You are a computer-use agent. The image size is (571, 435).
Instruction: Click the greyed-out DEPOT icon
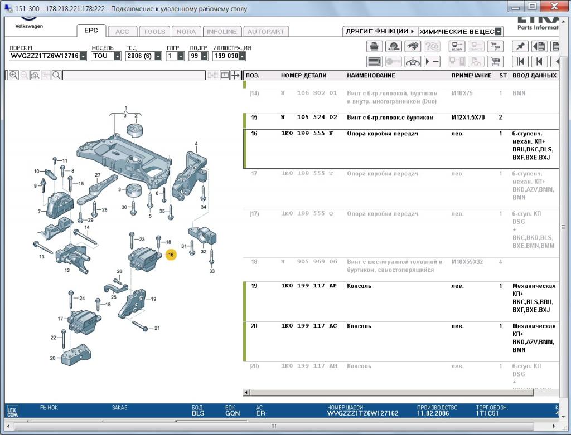[x=476, y=47]
